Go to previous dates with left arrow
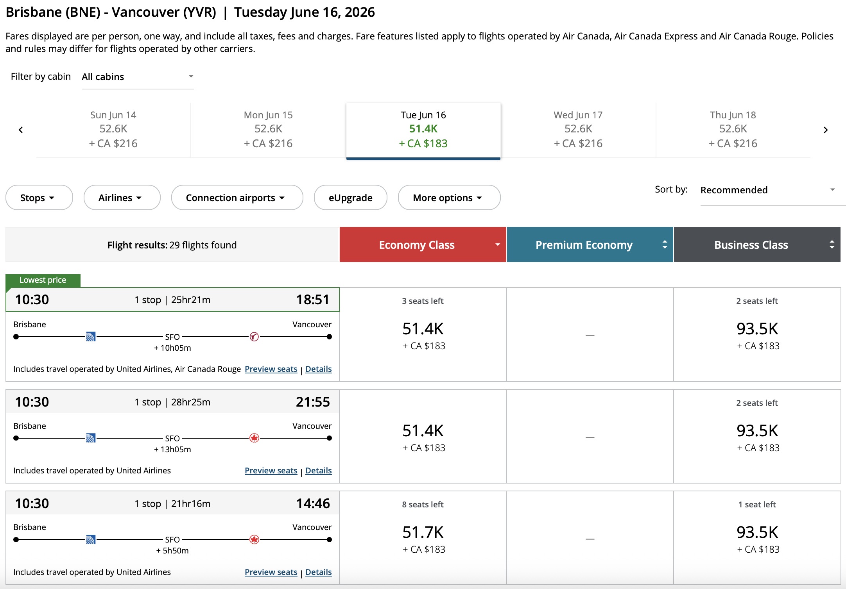The width and height of the screenshot is (846, 589). pos(21,130)
